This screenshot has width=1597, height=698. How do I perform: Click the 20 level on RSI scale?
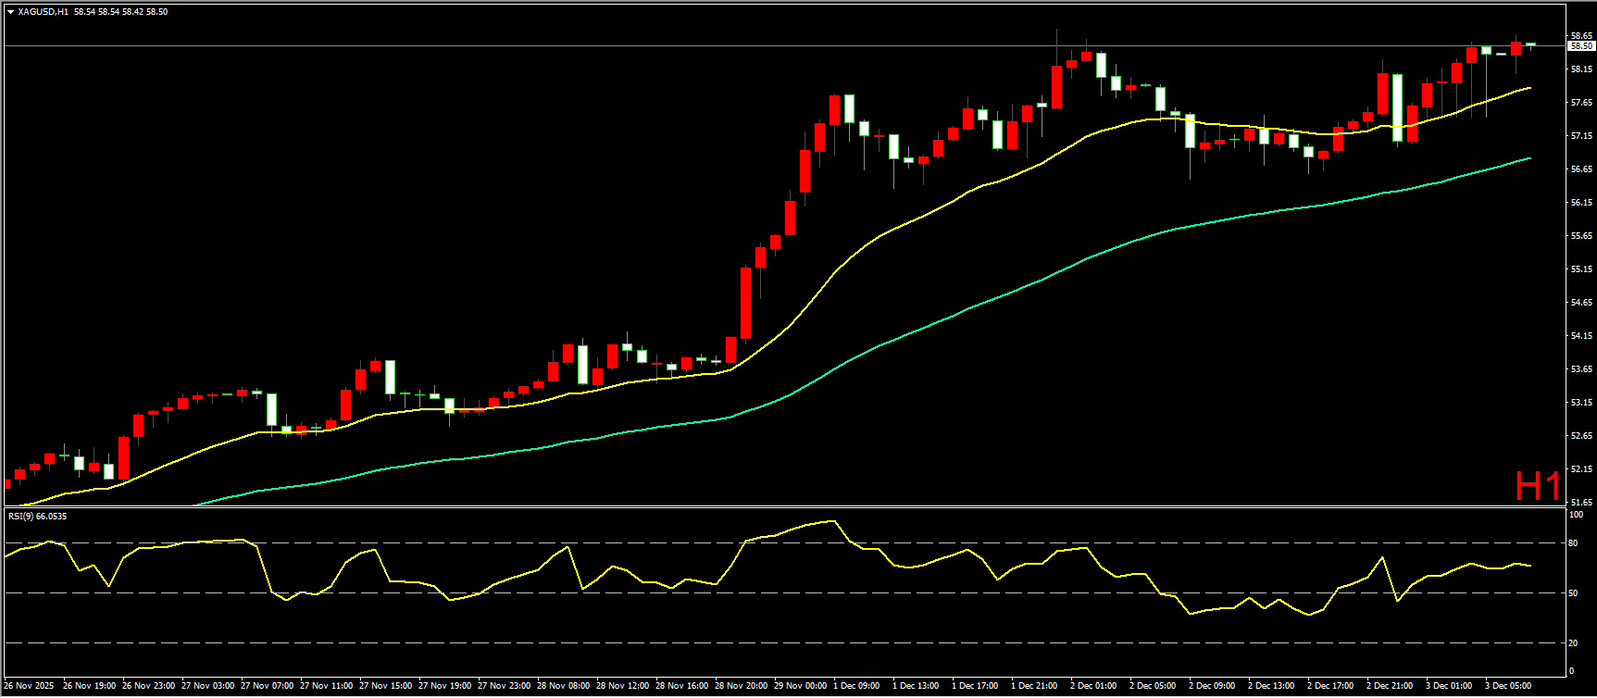(1572, 643)
